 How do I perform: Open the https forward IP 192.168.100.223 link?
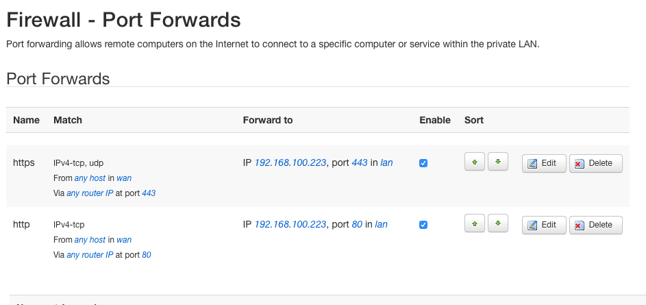(x=290, y=163)
